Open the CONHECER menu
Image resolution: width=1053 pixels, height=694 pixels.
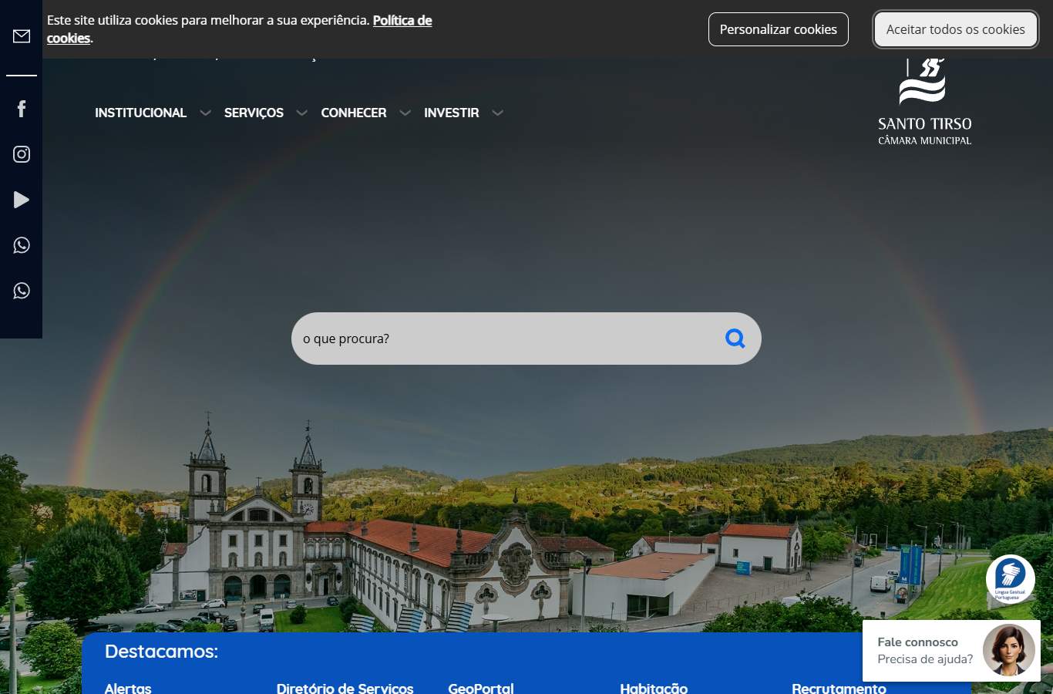pos(354,113)
